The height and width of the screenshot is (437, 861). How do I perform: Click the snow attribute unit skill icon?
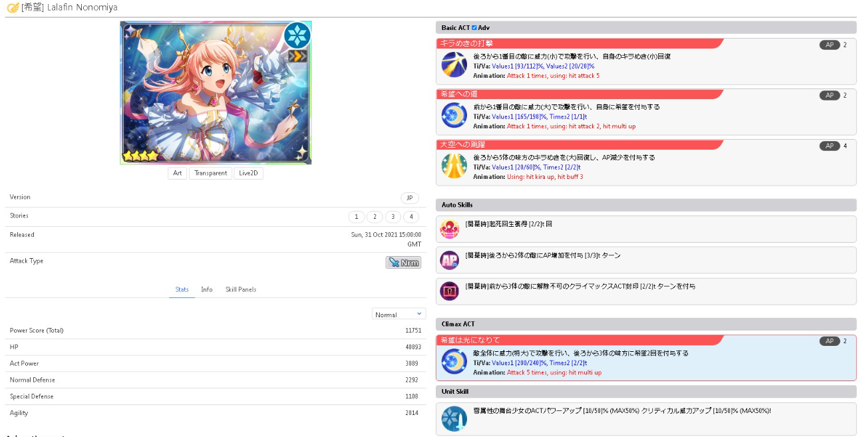(454, 418)
